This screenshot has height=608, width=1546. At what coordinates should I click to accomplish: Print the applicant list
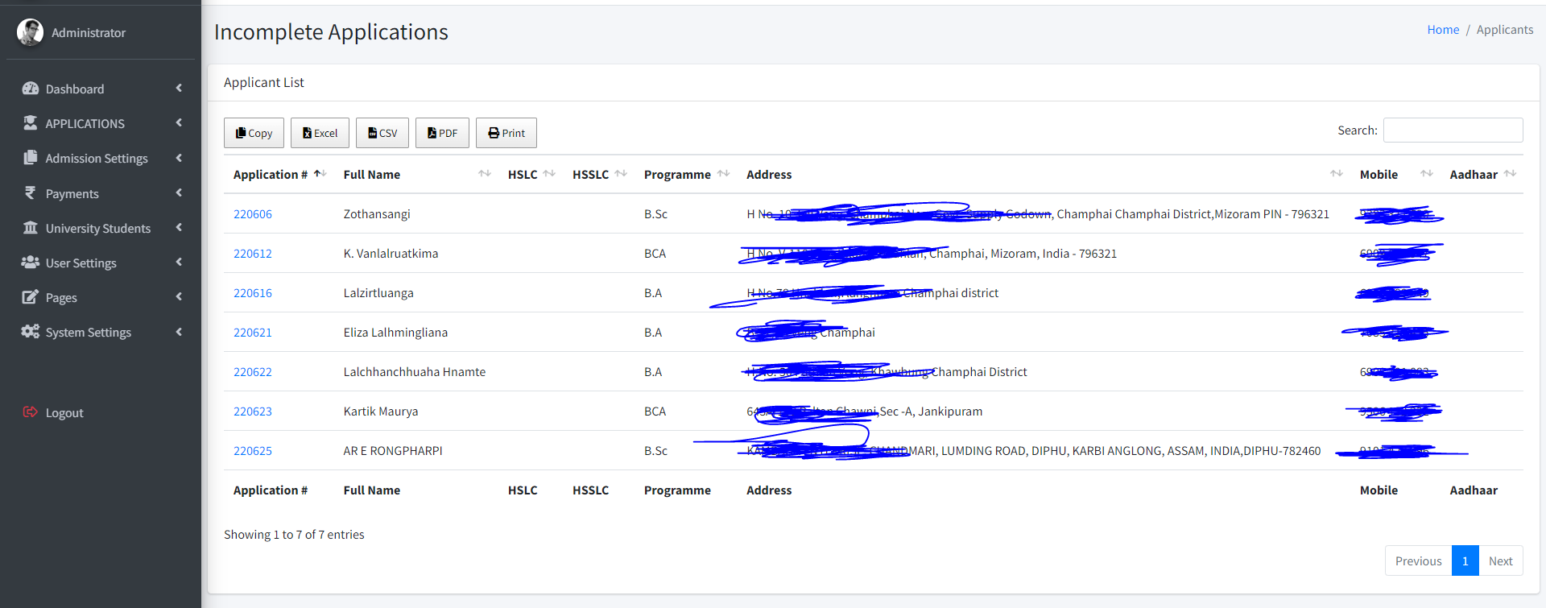tap(506, 133)
